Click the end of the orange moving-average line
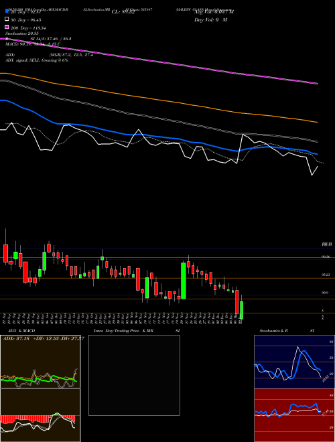The height and width of the screenshot is (442, 335). 317,122
